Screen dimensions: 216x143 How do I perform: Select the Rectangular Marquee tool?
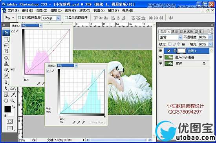point(6,39)
